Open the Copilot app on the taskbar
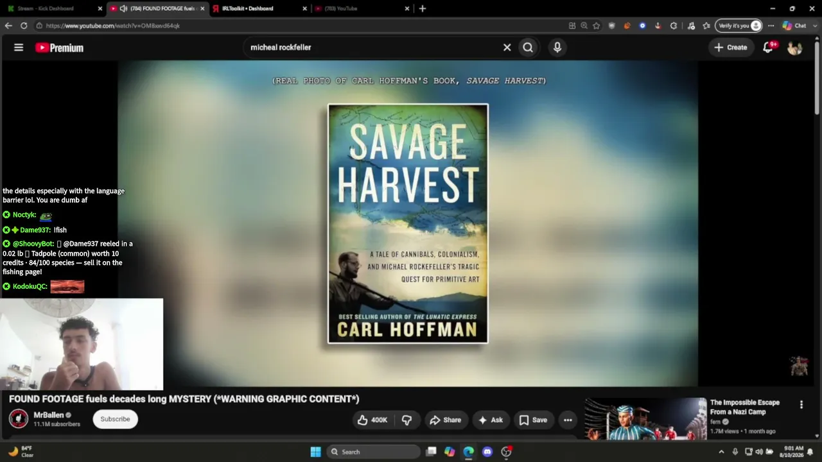Screen dimensions: 822x462 click(x=450, y=452)
